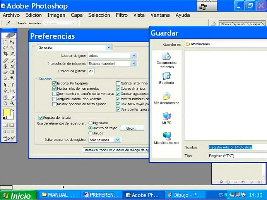Open the Ventana menu

click(x=160, y=15)
